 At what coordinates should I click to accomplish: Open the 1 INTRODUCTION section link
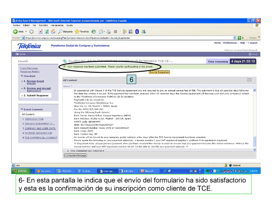[34, 119]
